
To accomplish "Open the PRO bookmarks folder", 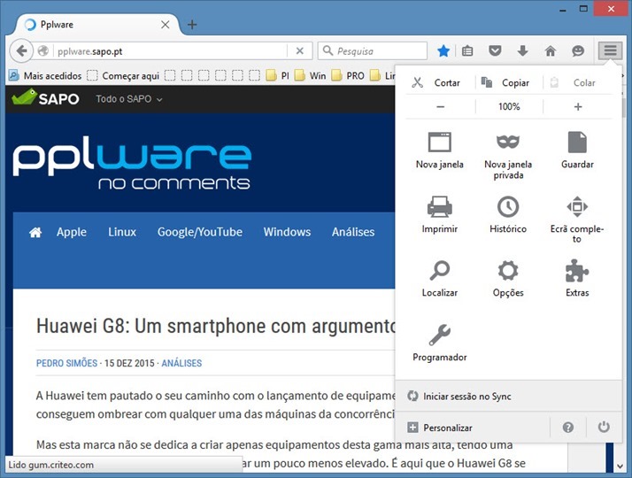I will click(x=348, y=76).
